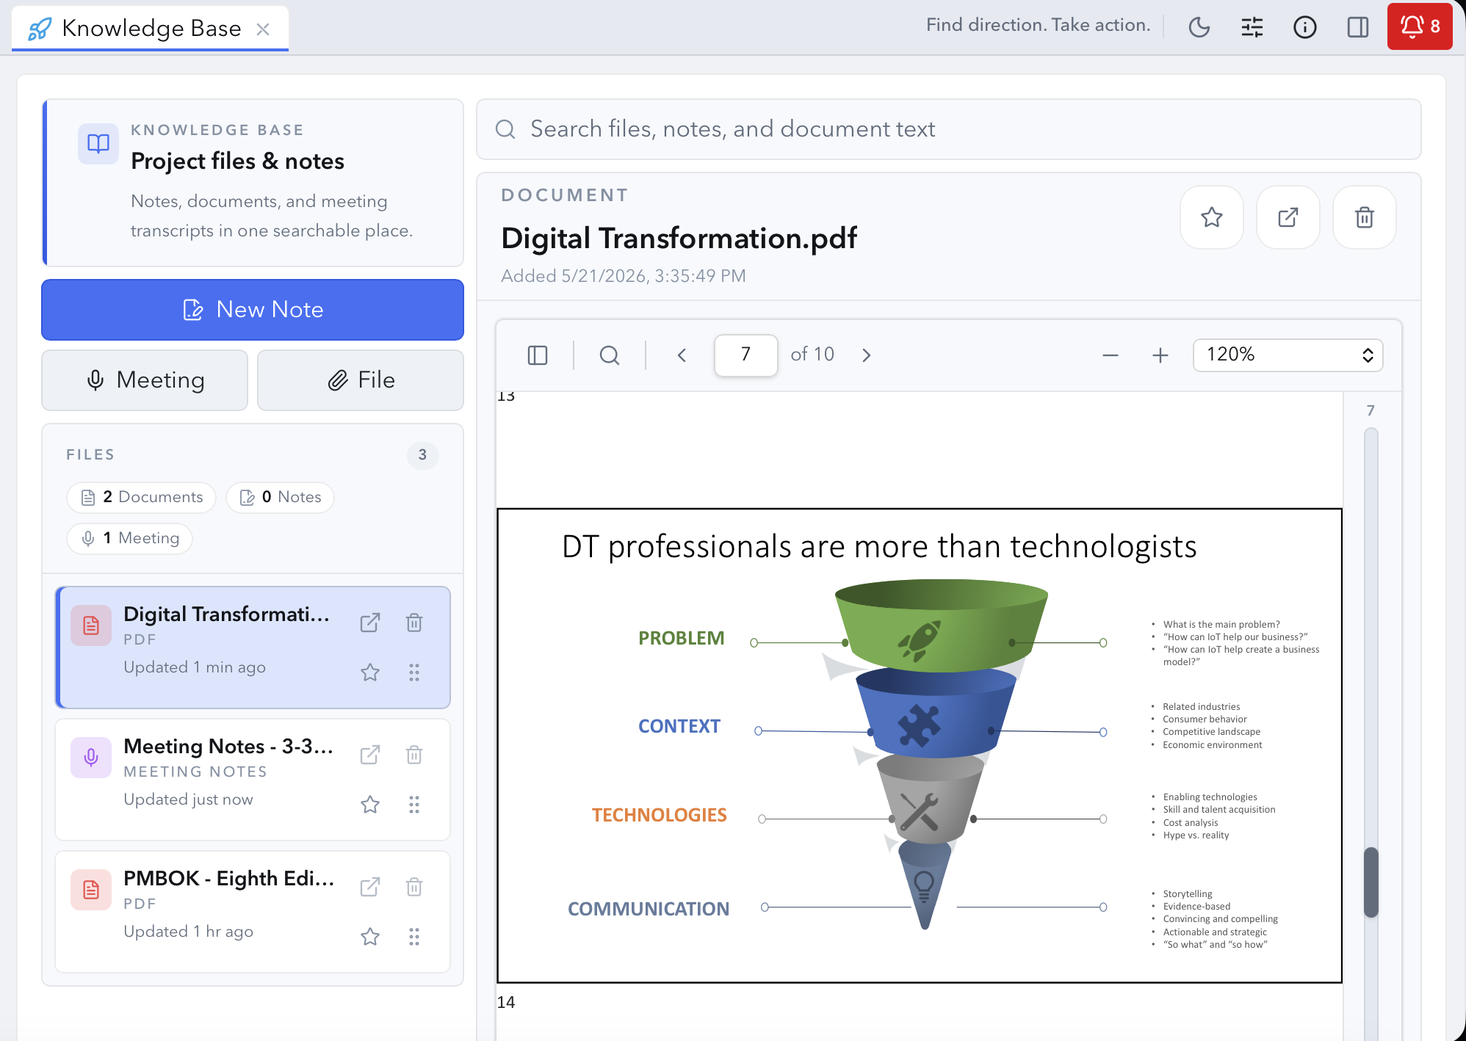The image size is (1466, 1041).
Task: Click COMMUNICATION label in the slide
Action: (x=649, y=909)
